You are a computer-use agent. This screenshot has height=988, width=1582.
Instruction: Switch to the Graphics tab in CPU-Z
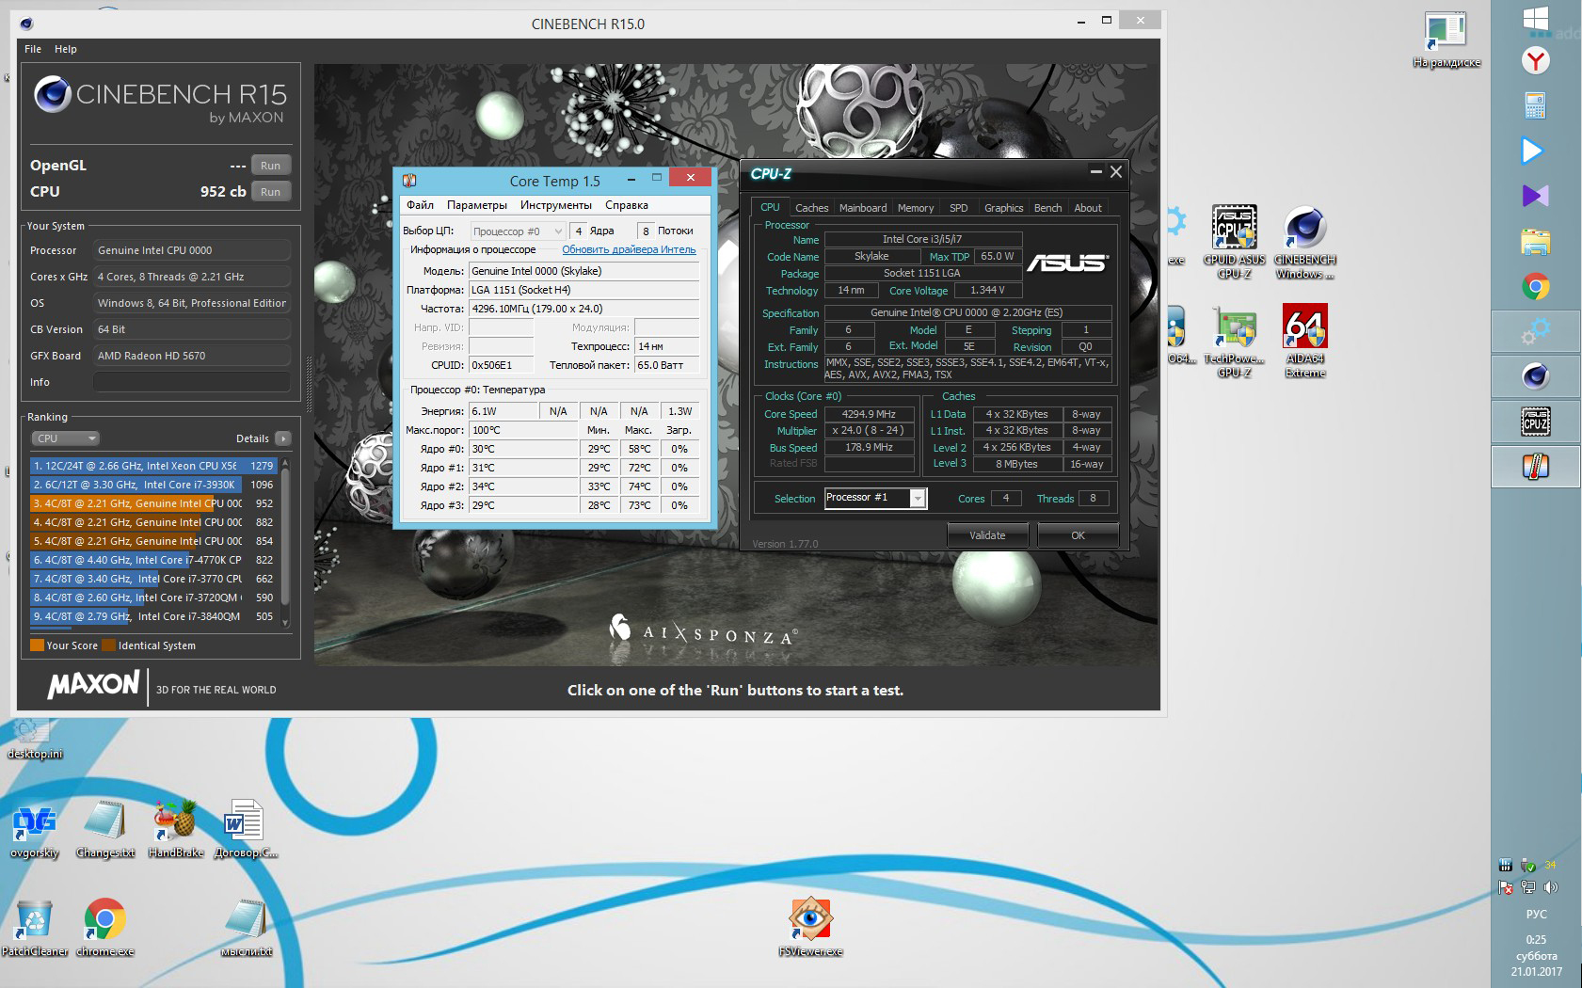[1004, 208]
